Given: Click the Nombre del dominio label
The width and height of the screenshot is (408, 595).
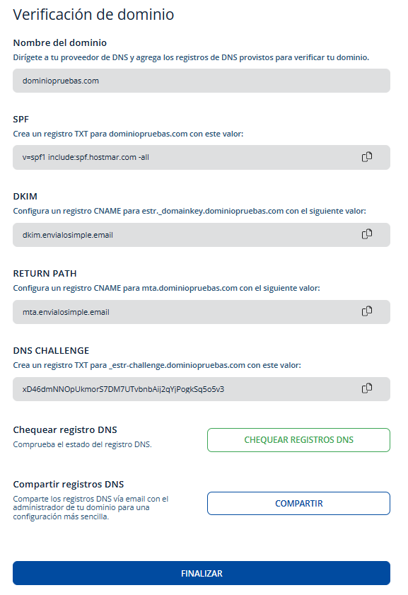Looking at the screenshot, I should click(60, 42).
